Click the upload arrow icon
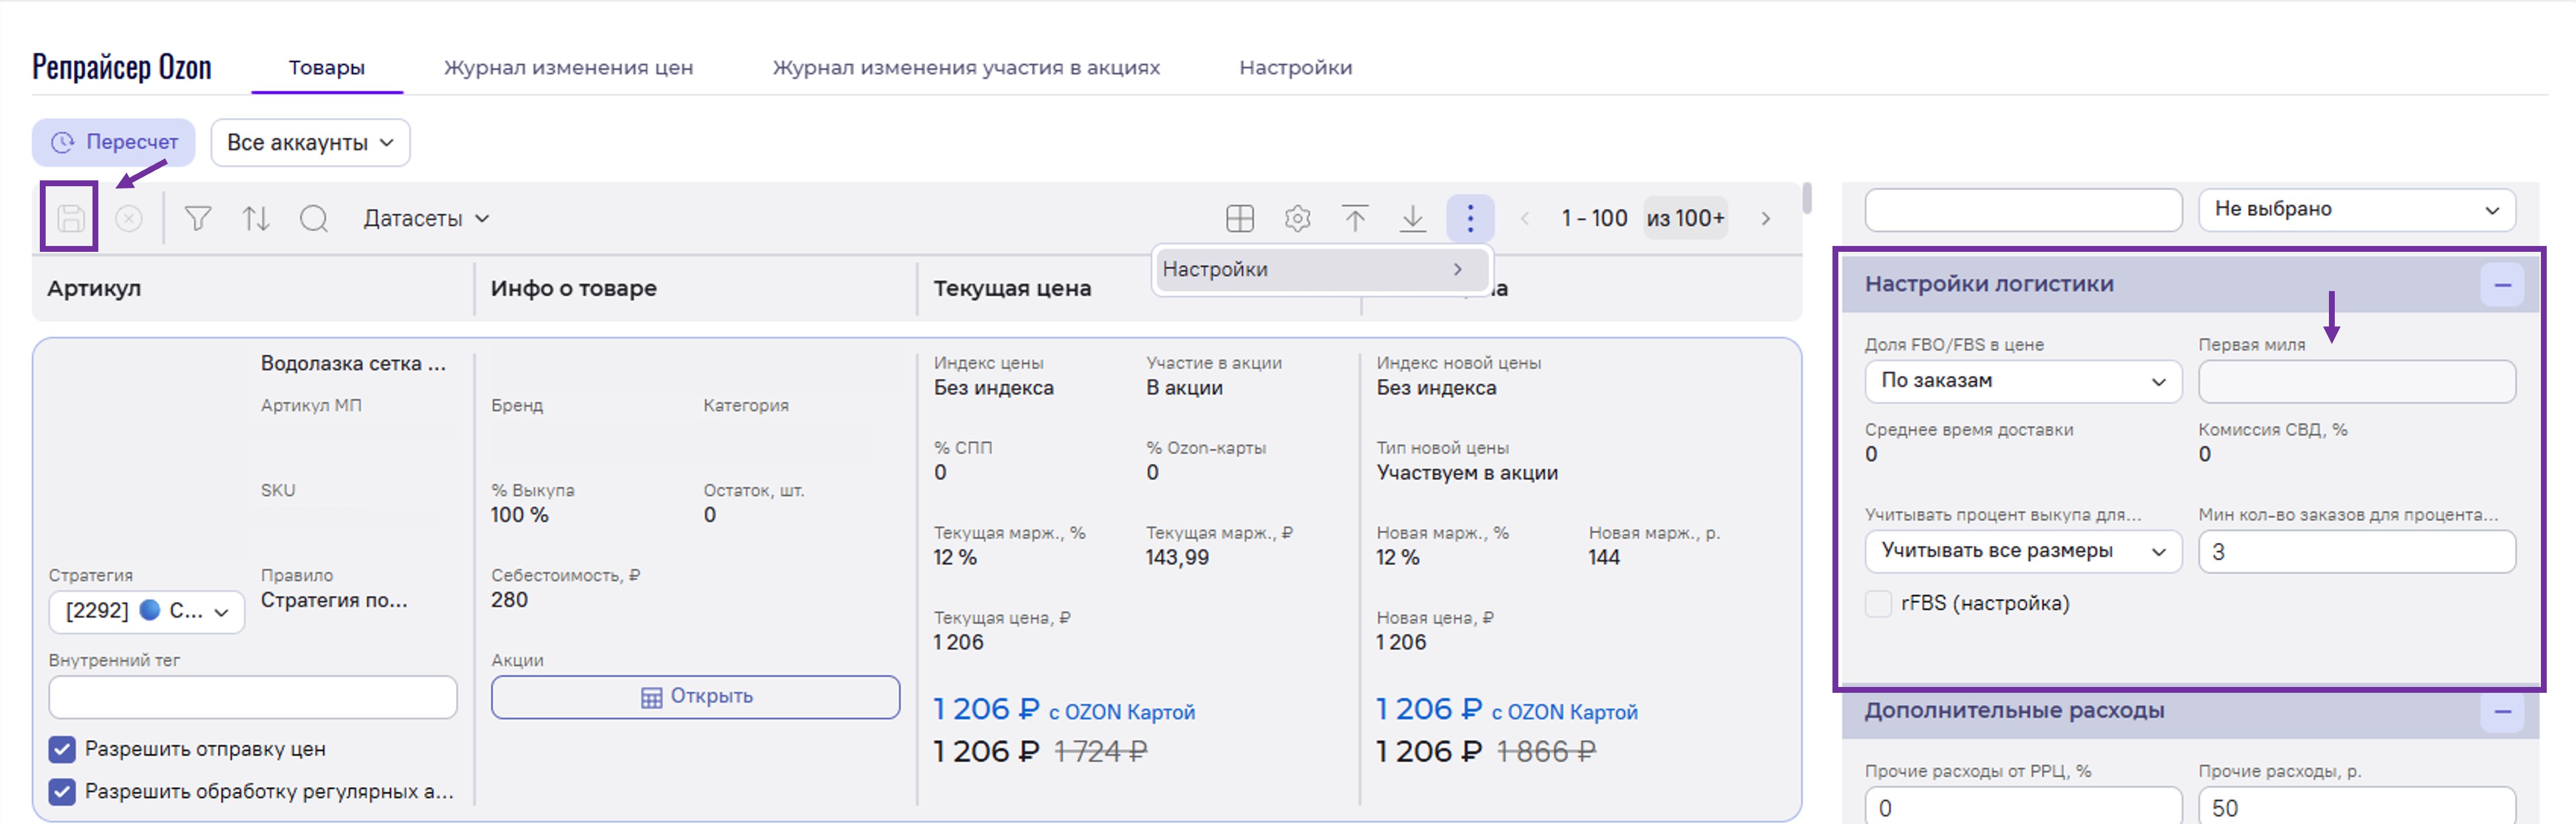 (1354, 218)
